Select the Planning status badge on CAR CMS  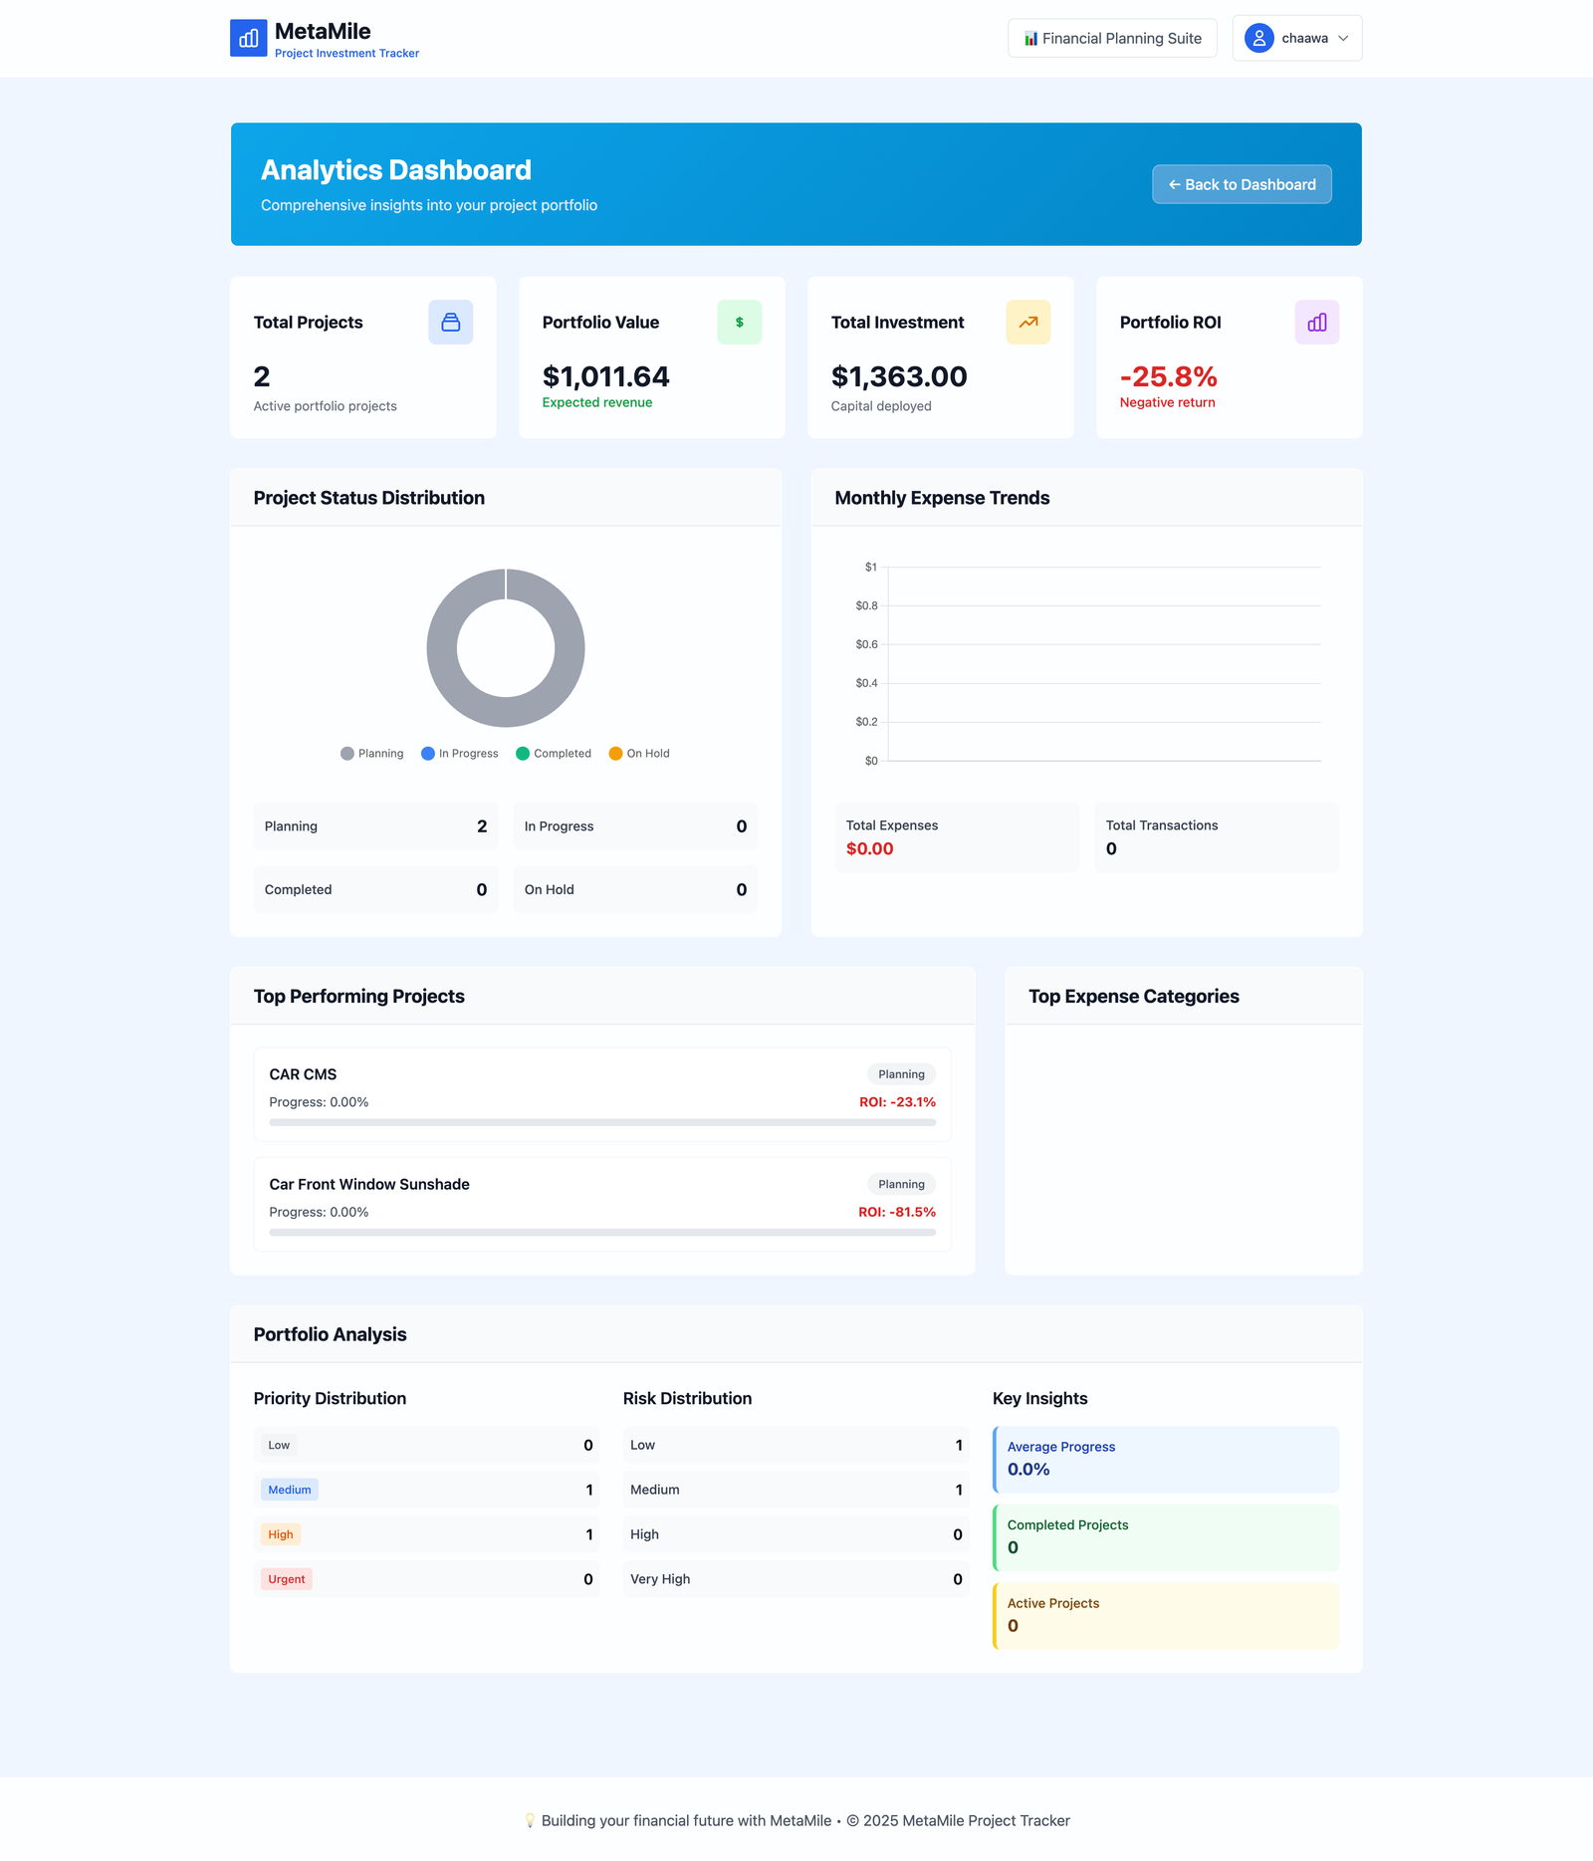pos(901,1074)
